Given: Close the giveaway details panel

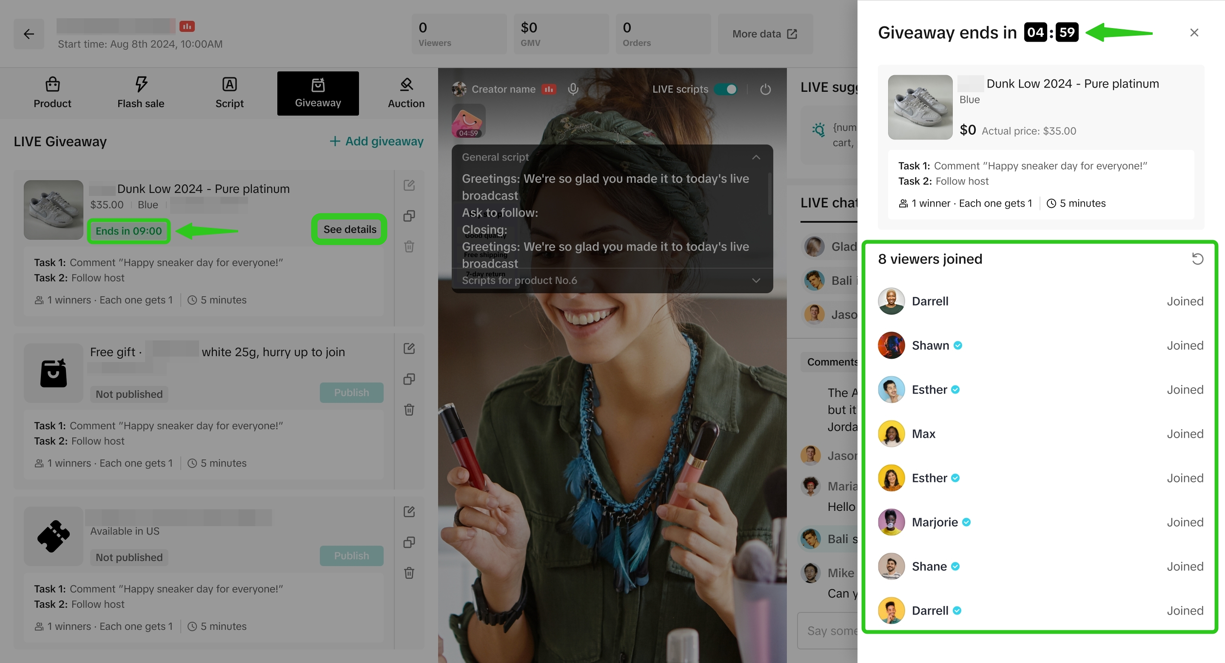Looking at the screenshot, I should (1194, 33).
